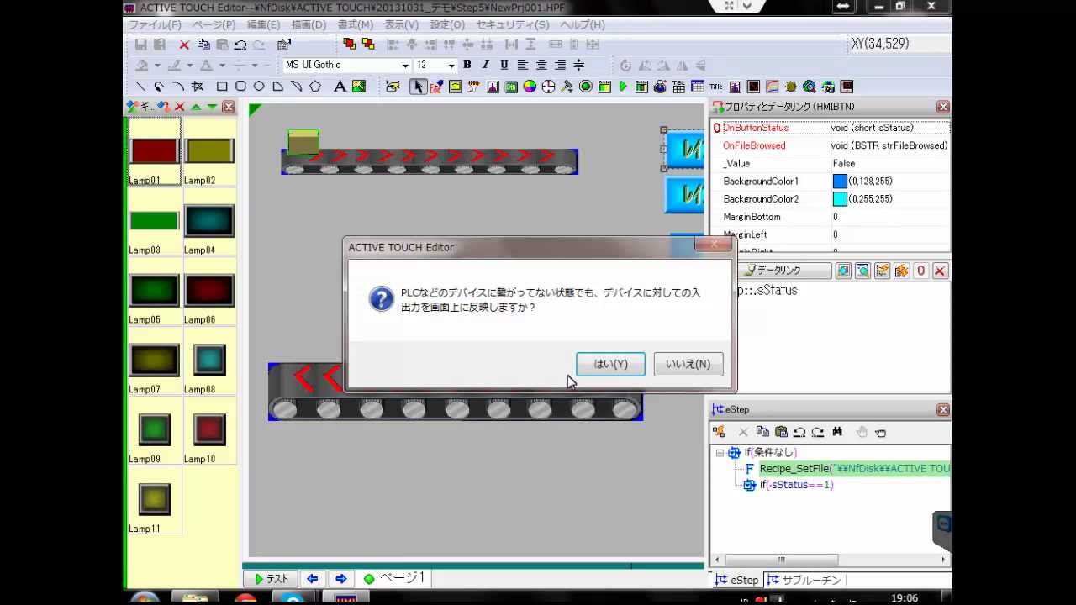The image size is (1076, 605).
Task: Click the arc drawing tool
Action: [178, 87]
